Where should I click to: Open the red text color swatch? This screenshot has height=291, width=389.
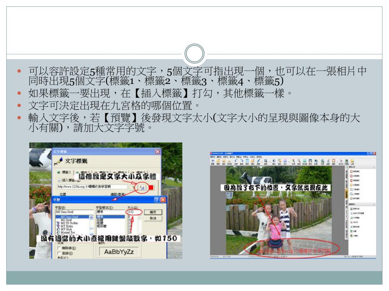pyautogui.click(x=151, y=187)
